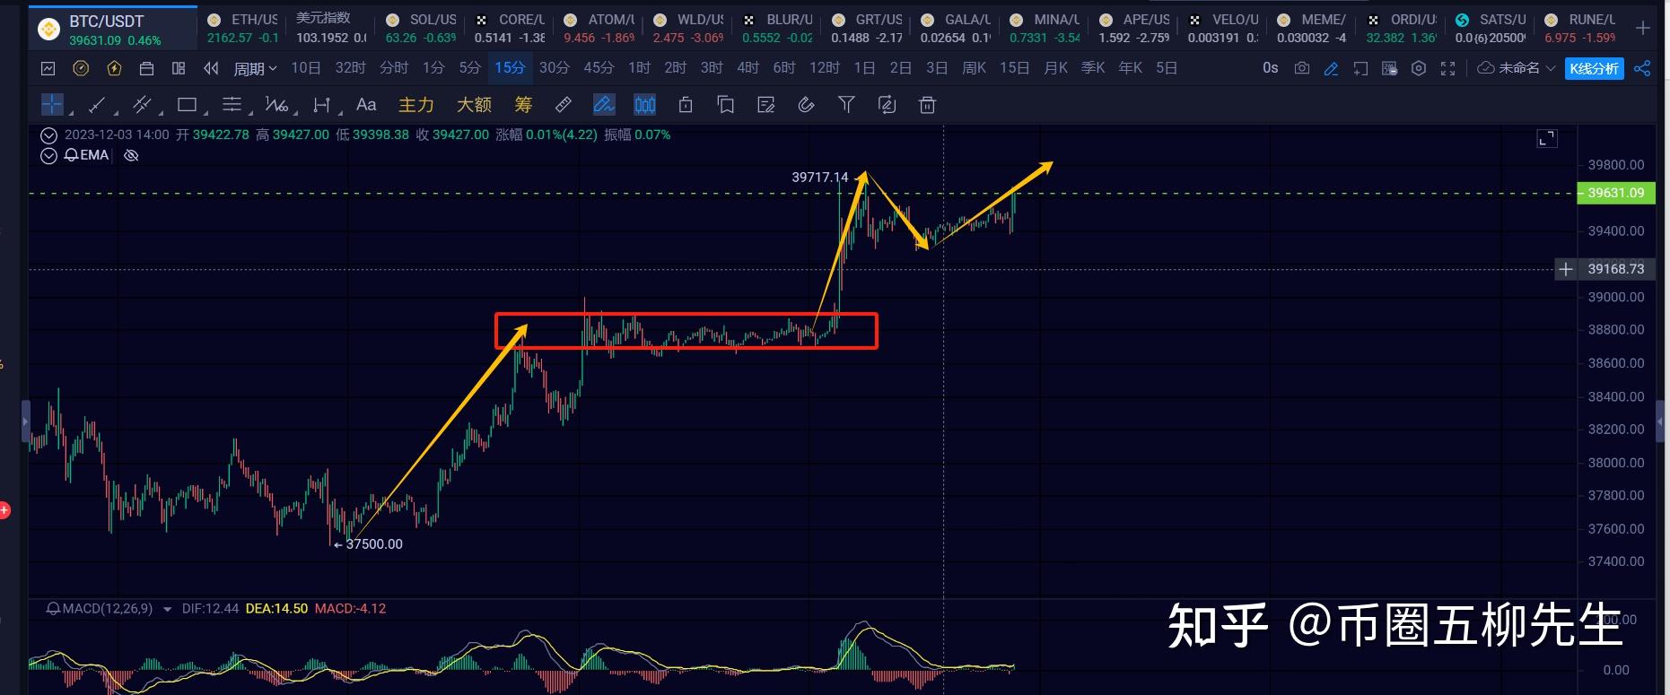Click the plus icon beside 39168.73 price
The image size is (1670, 695).
click(1566, 269)
